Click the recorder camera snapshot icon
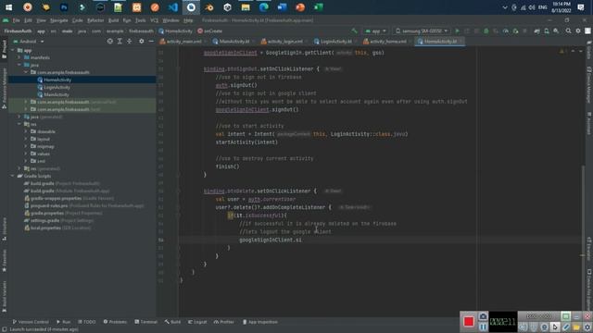 pos(483,316)
